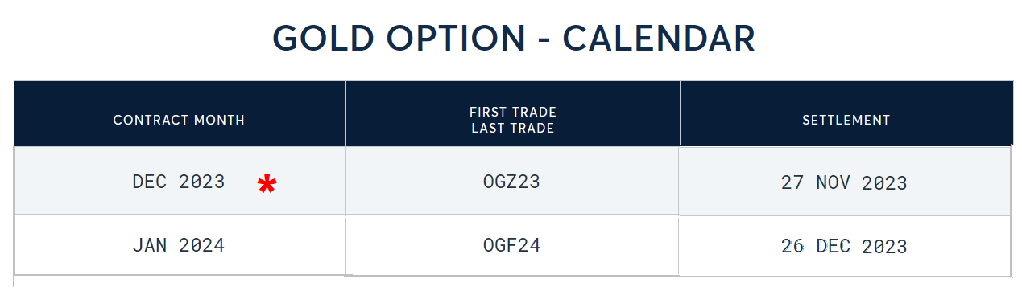Open the OGF24 contract code
Screen dimensions: 1022x291
tap(511, 245)
